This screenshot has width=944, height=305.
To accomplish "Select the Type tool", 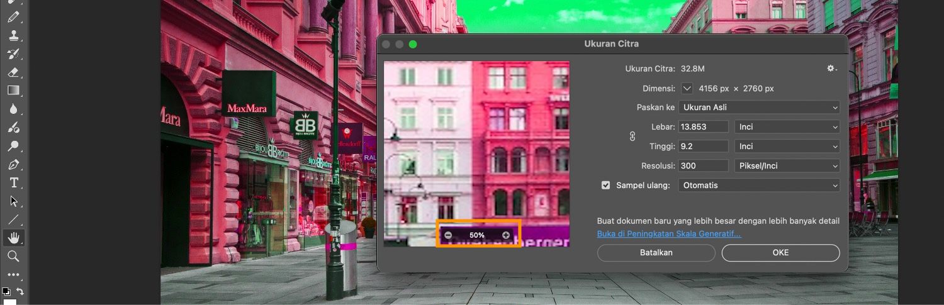I will [13, 183].
